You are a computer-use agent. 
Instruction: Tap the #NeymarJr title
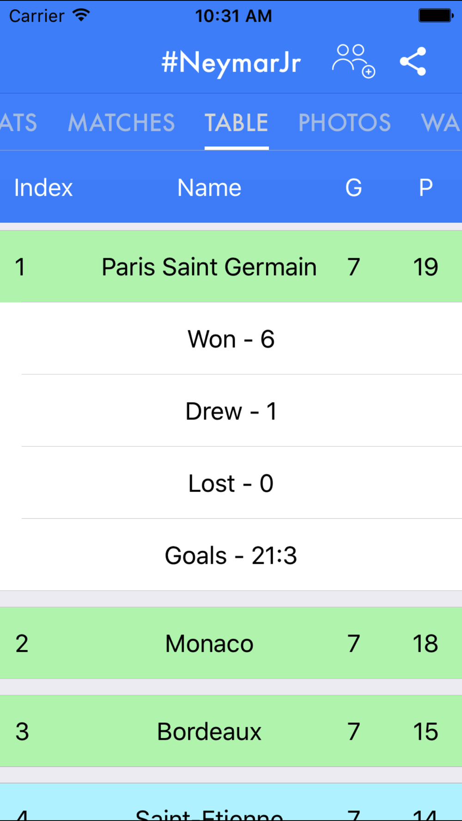point(231,62)
